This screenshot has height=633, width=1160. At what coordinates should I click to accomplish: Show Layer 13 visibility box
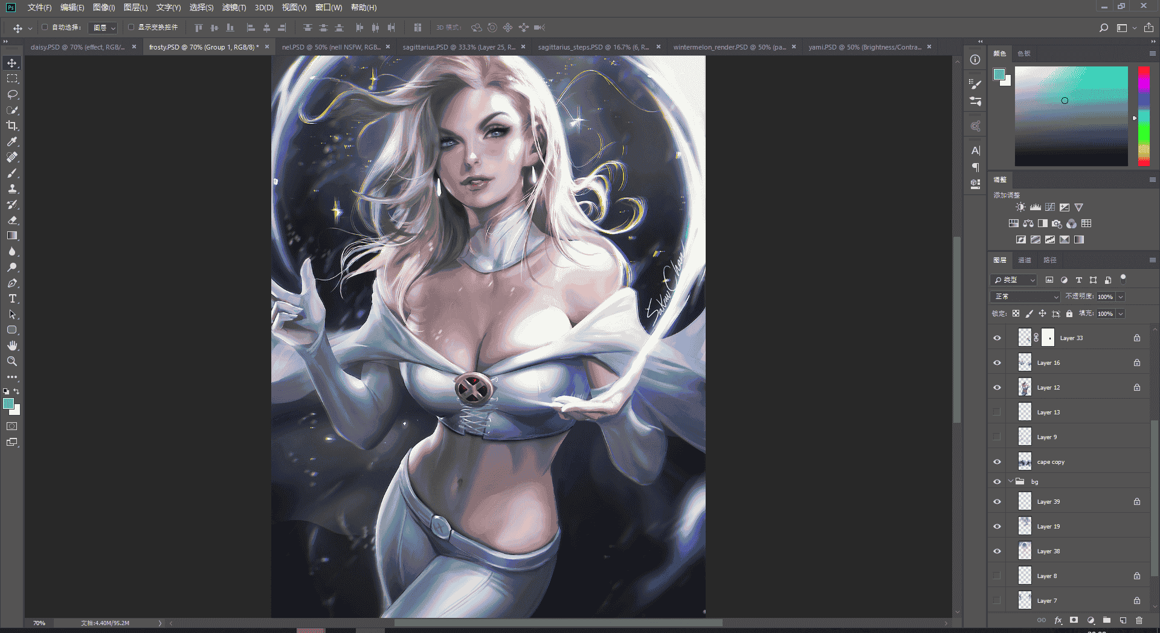[997, 413]
